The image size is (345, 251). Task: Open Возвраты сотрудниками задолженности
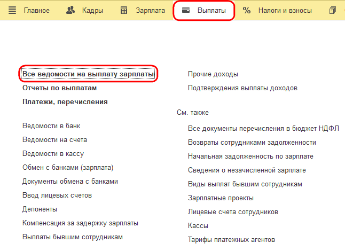(x=252, y=143)
